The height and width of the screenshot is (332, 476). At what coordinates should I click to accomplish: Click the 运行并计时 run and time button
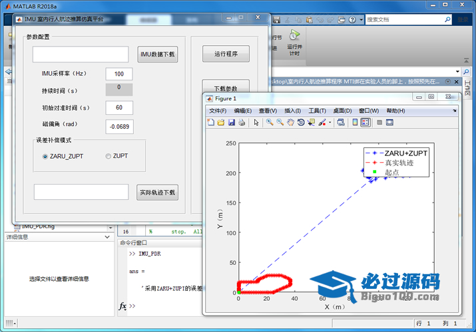(294, 43)
